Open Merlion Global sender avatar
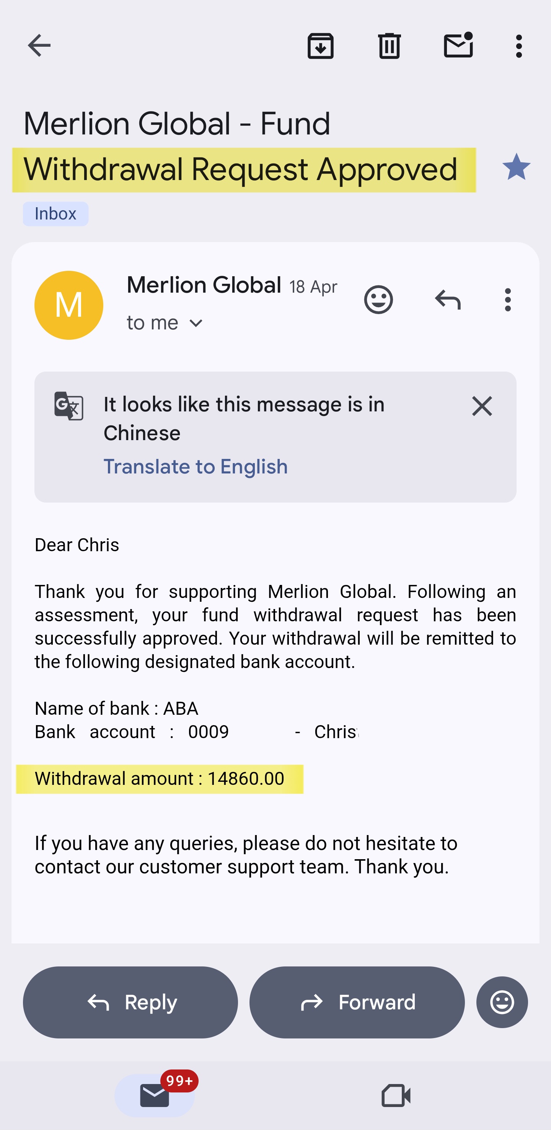 [69, 305]
